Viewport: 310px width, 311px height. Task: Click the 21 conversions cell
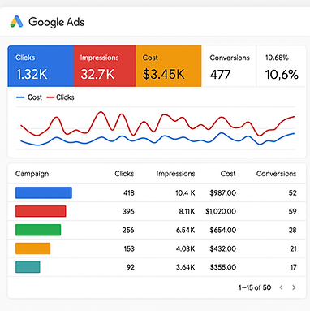coord(293,248)
